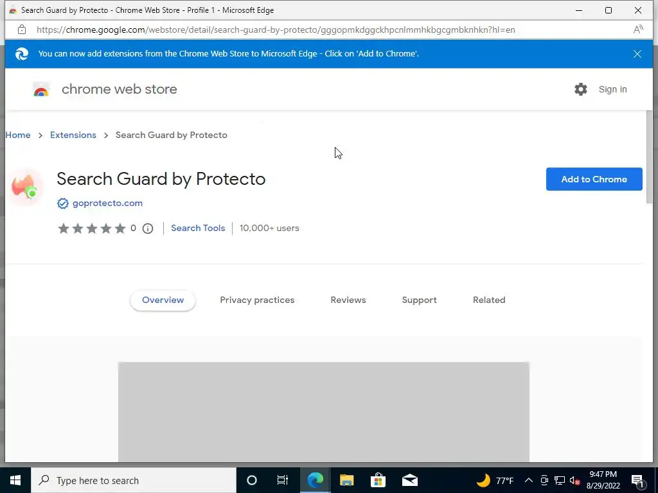Open the Extensions breadcrumb link
658x493 pixels.
coord(73,135)
